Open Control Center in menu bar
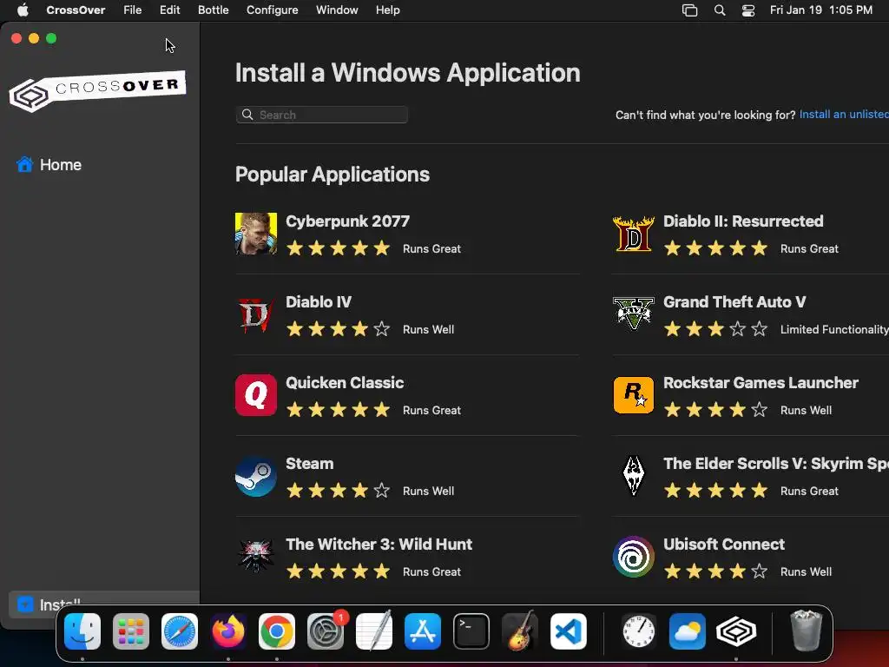The width and height of the screenshot is (889, 667). coord(748,10)
